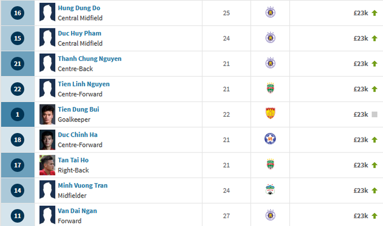Click Tien Dung Bui's portrait photo
Image resolution: width=383 pixels, height=226 pixels.
tap(47, 114)
